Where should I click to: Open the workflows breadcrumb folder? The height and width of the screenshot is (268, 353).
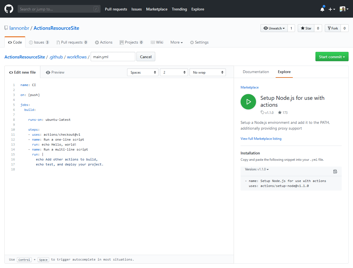point(77,57)
